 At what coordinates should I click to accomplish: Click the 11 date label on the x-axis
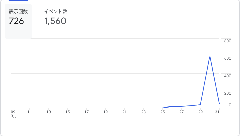point(29,112)
